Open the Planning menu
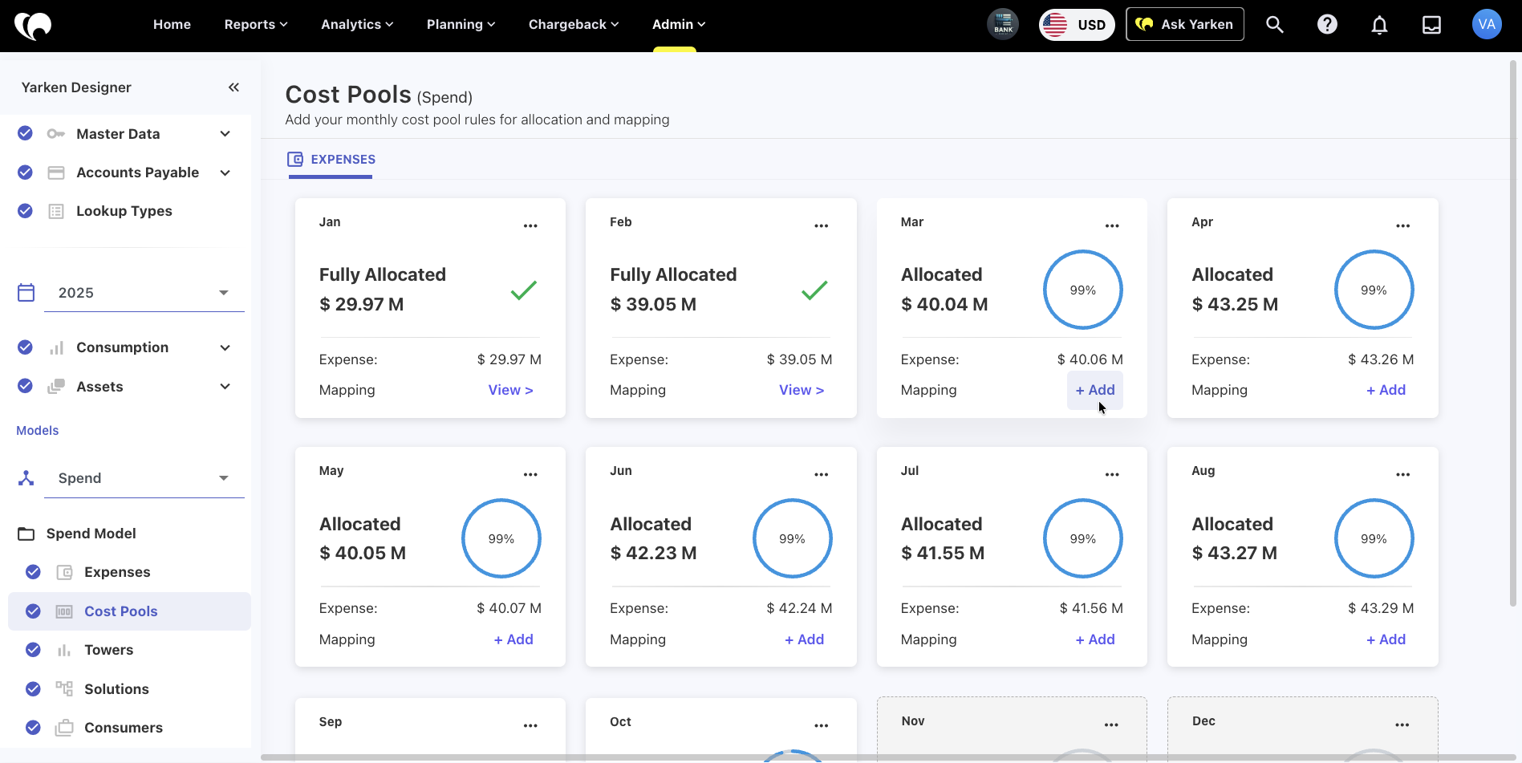The image size is (1522, 763). coord(461,25)
